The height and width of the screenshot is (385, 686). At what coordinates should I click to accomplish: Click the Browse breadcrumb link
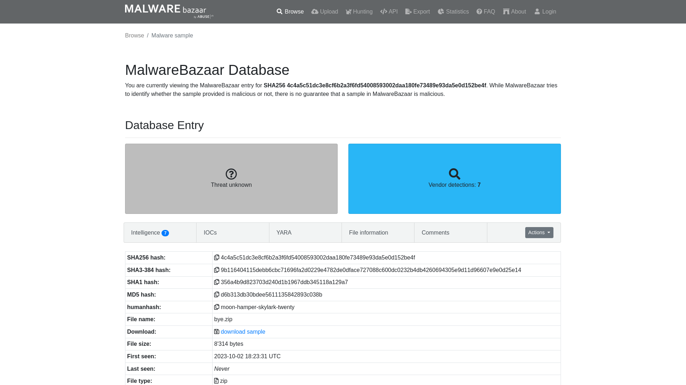click(134, 35)
